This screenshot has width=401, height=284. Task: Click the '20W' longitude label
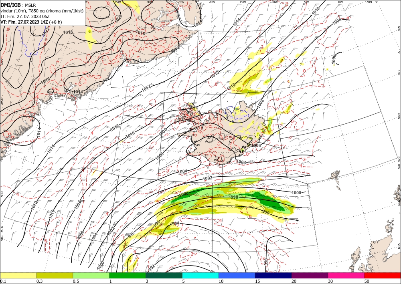211,2
